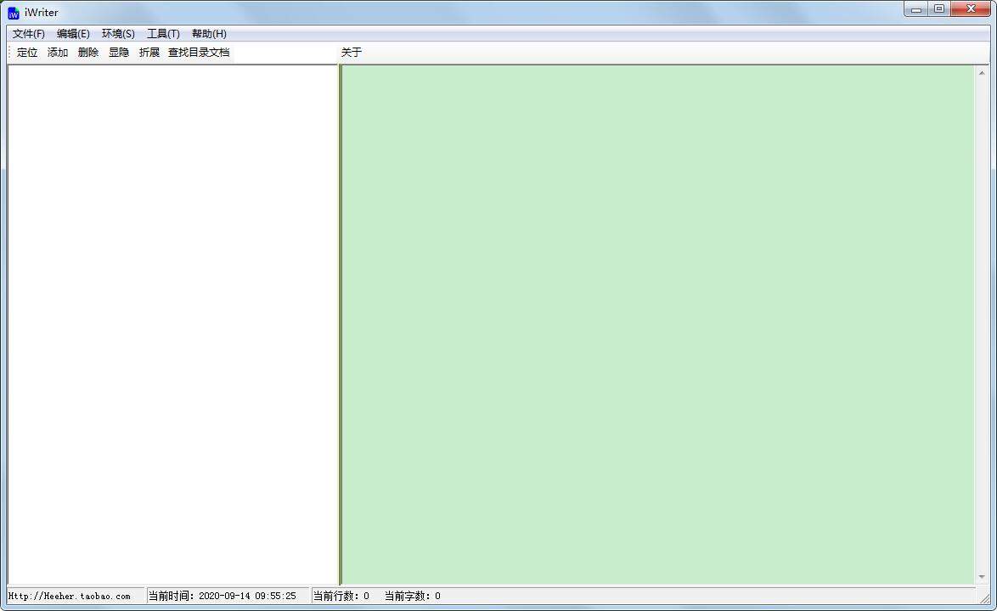The height and width of the screenshot is (611, 997).
Task: Click 折展 to fold or expand the tree
Action: [149, 52]
